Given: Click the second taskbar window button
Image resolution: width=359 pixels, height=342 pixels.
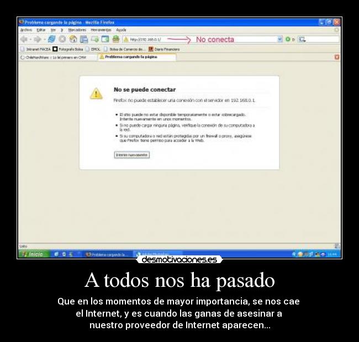Looking at the screenshot, I should click(x=158, y=254).
